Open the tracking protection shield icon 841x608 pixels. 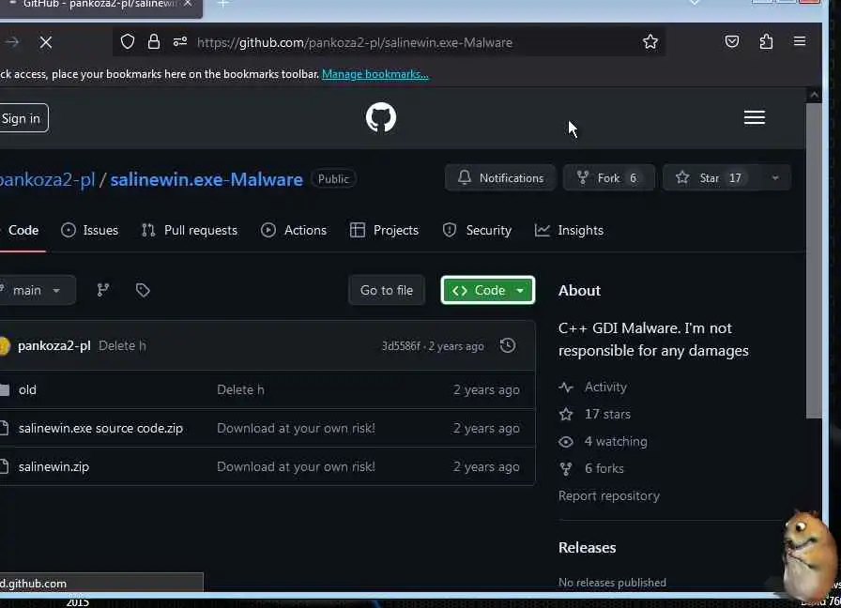click(x=127, y=42)
